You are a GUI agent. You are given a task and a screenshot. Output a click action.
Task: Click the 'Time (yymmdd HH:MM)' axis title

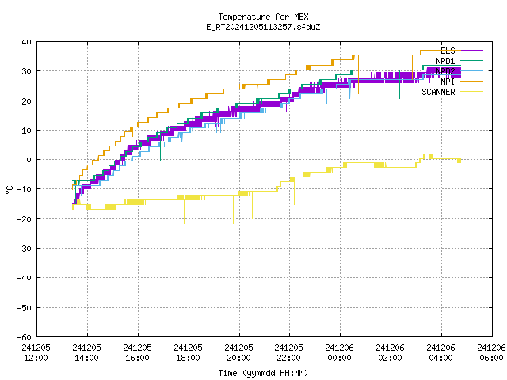[263, 373]
